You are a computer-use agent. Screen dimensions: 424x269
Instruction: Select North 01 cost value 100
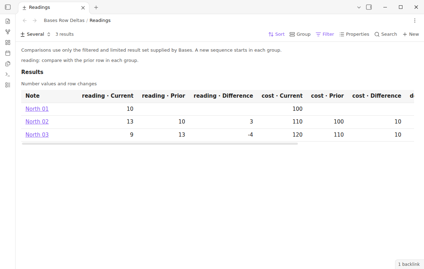click(x=298, y=109)
